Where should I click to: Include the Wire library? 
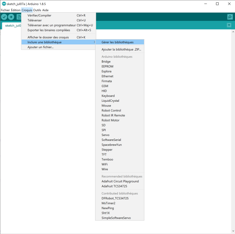click(x=120, y=169)
